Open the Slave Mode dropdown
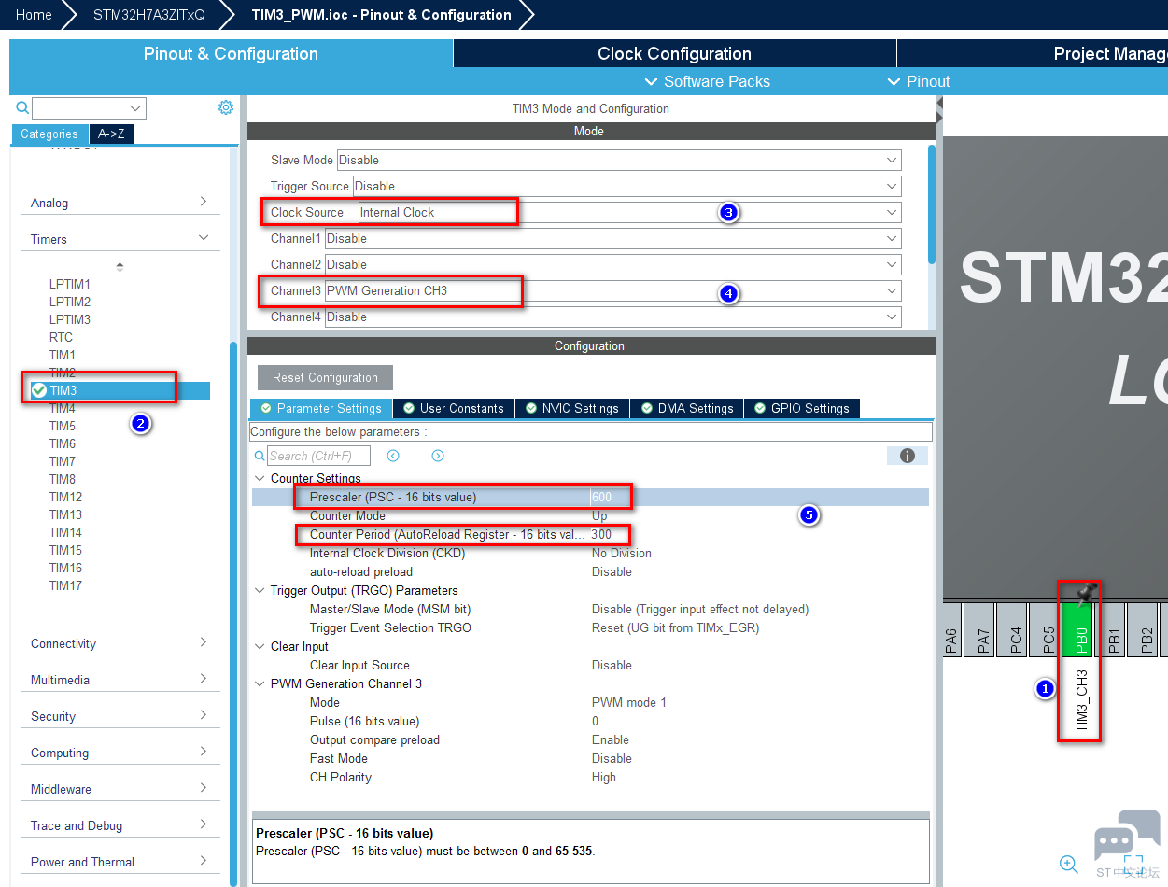This screenshot has width=1168, height=887. point(619,160)
